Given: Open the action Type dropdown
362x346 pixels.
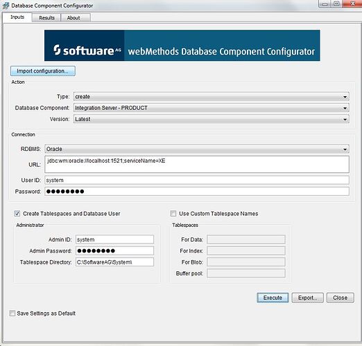Looking at the screenshot, I should [x=212, y=96].
